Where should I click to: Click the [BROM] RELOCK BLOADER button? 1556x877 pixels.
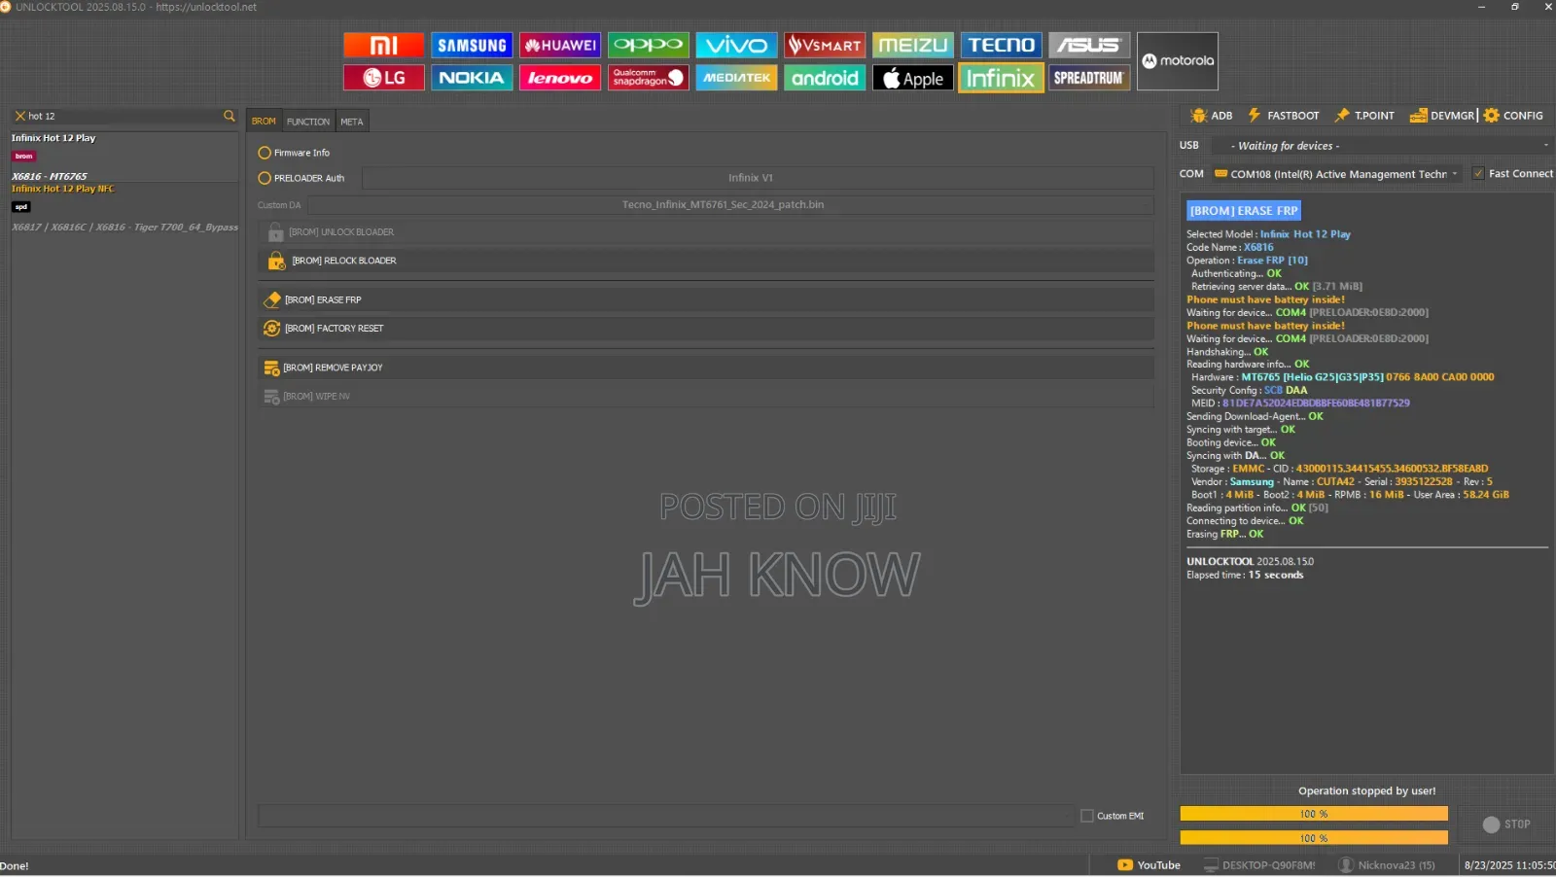[x=706, y=261]
